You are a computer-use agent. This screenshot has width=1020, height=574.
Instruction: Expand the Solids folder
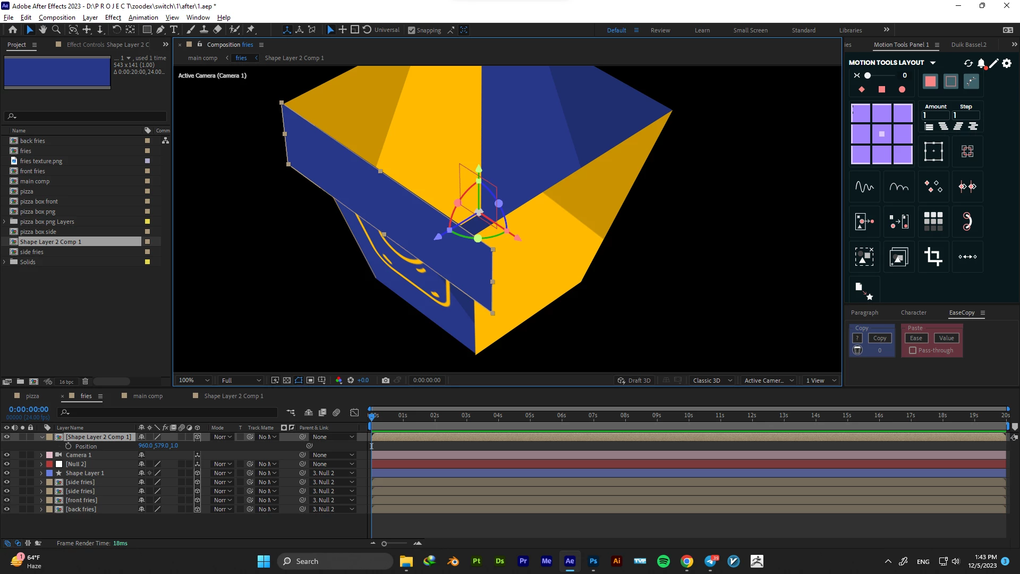tap(4, 262)
